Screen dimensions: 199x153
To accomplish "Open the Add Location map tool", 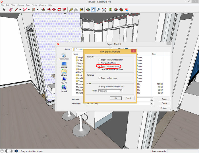I will point(110,10).
